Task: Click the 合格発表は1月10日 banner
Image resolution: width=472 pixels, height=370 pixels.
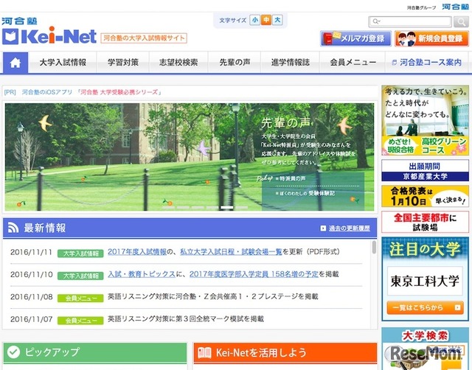Action: click(425, 196)
